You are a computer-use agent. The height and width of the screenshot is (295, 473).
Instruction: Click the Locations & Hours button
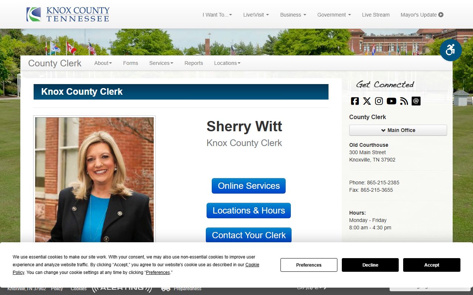(249, 211)
